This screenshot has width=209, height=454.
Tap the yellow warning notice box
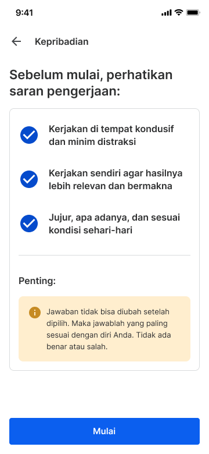point(105,329)
